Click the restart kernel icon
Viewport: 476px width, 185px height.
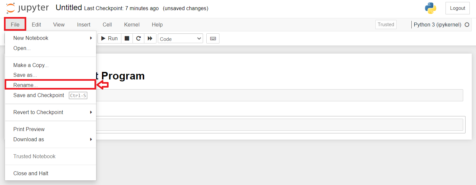pos(138,39)
